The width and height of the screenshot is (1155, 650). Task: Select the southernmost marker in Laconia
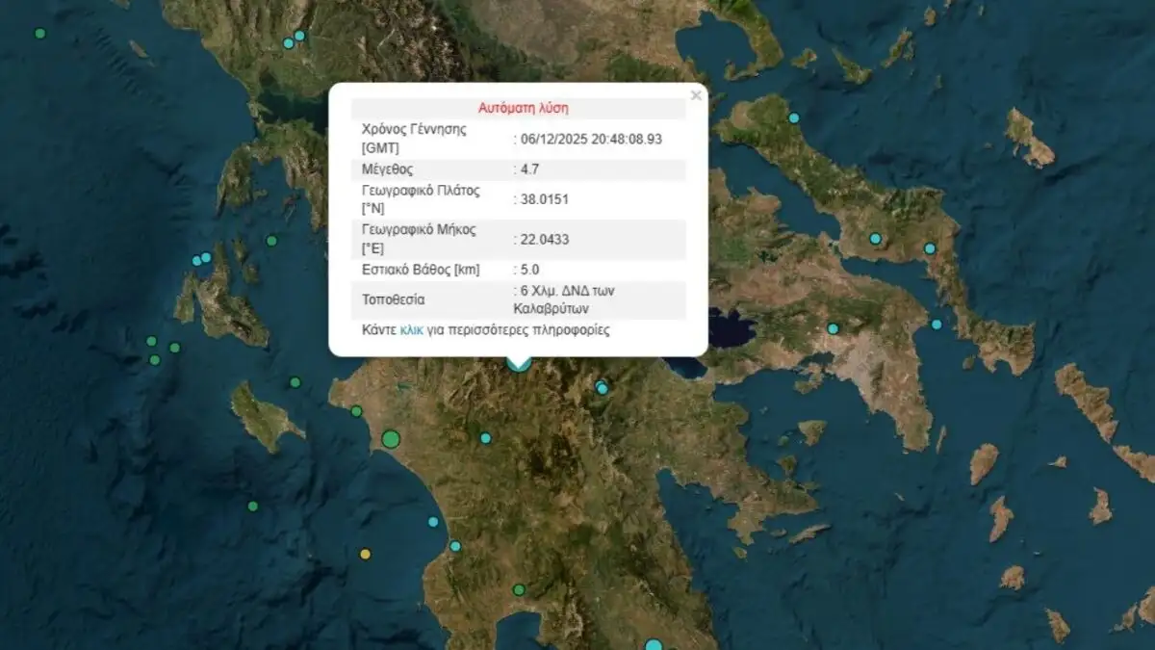(x=652, y=643)
